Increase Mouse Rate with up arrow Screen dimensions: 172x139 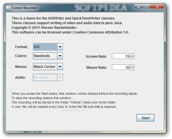pos(132,66)
